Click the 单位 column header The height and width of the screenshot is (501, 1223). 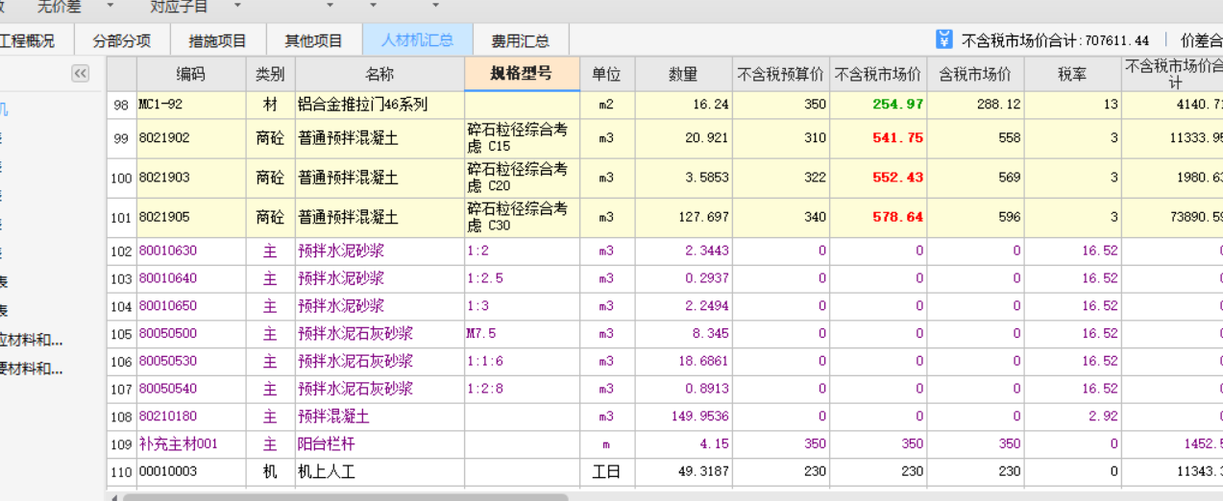point(606,74)
